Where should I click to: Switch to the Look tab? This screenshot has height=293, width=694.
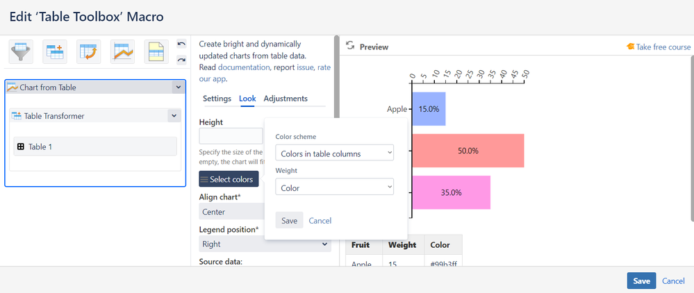[x=247, y=99]
